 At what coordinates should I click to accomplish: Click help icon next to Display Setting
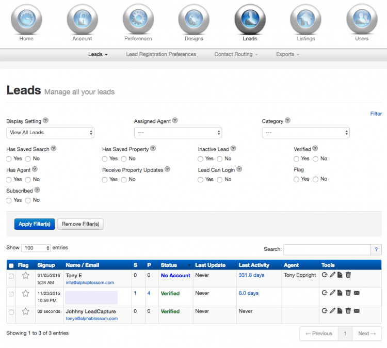(45, 120)
